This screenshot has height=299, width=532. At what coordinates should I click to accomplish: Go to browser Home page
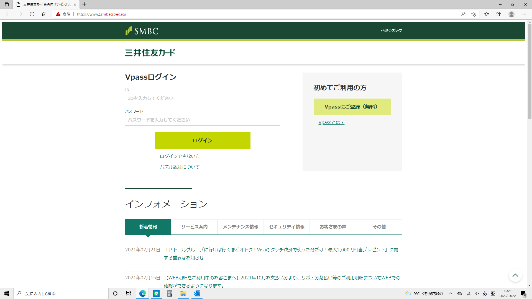pyautogui.click(x=44, y=14)
